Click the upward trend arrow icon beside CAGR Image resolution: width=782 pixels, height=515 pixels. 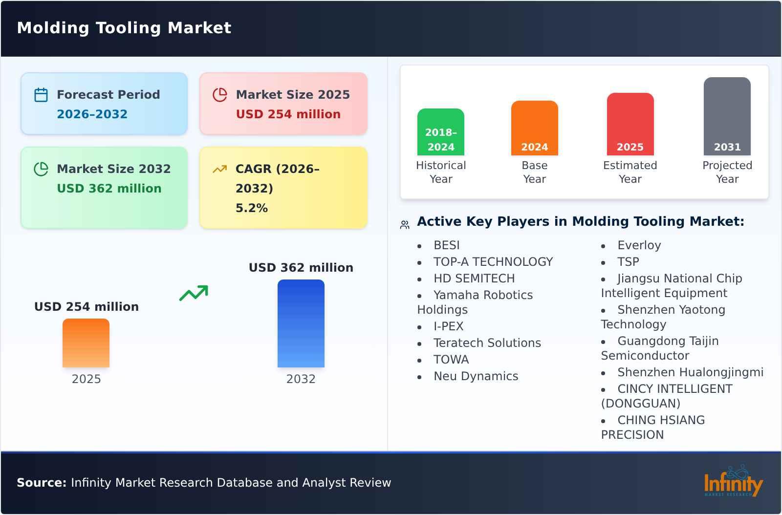click(x=219, y=168)
